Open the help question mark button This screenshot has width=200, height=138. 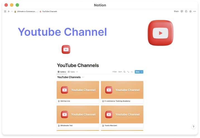pyautogui.click(x=194, y=127)
